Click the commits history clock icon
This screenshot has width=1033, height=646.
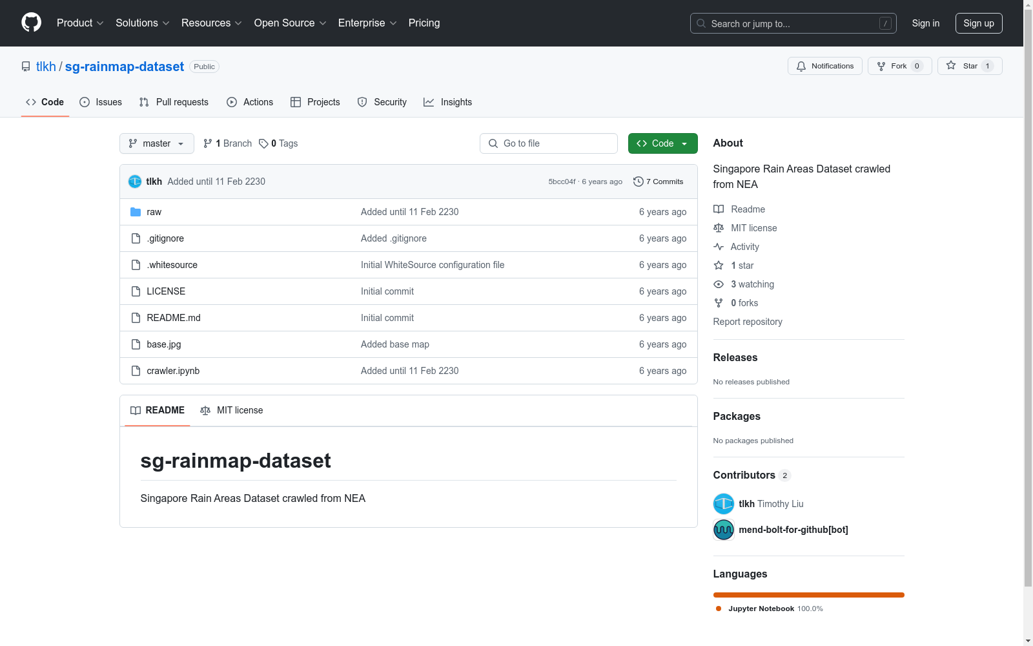point(639,182)
